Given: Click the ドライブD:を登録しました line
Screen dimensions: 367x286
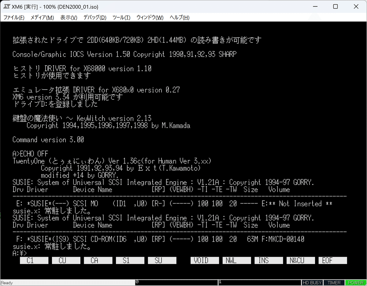Looking at the screenshot, I should coord(55,104).
